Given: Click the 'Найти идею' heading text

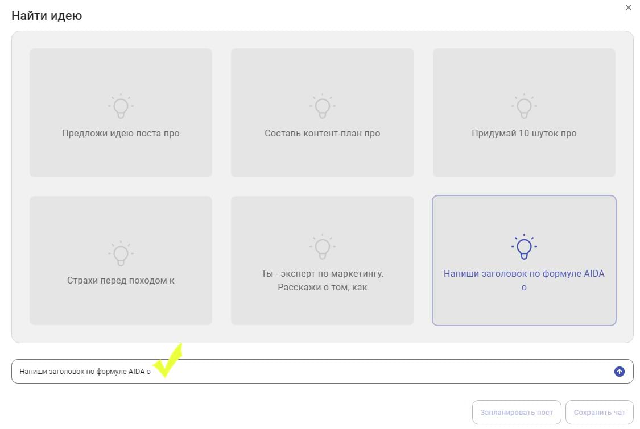Looking at the screenshot, I should (47, 15).
